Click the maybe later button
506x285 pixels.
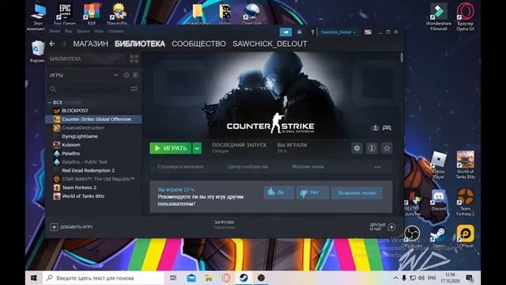(x=357, y=193)
